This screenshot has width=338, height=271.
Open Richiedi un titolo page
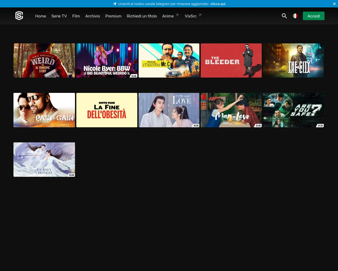pyautogui.click(x=142, y=16)
